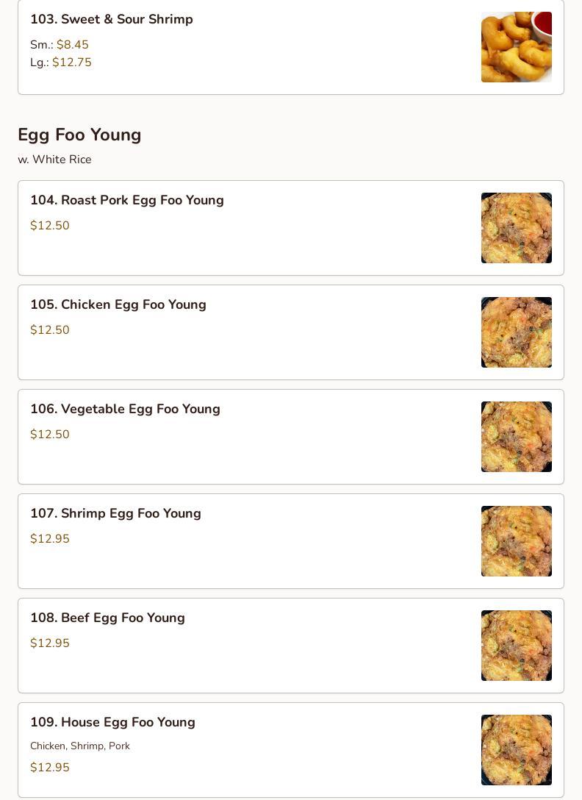Click the Egg Foo Young section heading
582x800 pixels.
point(79,135)
